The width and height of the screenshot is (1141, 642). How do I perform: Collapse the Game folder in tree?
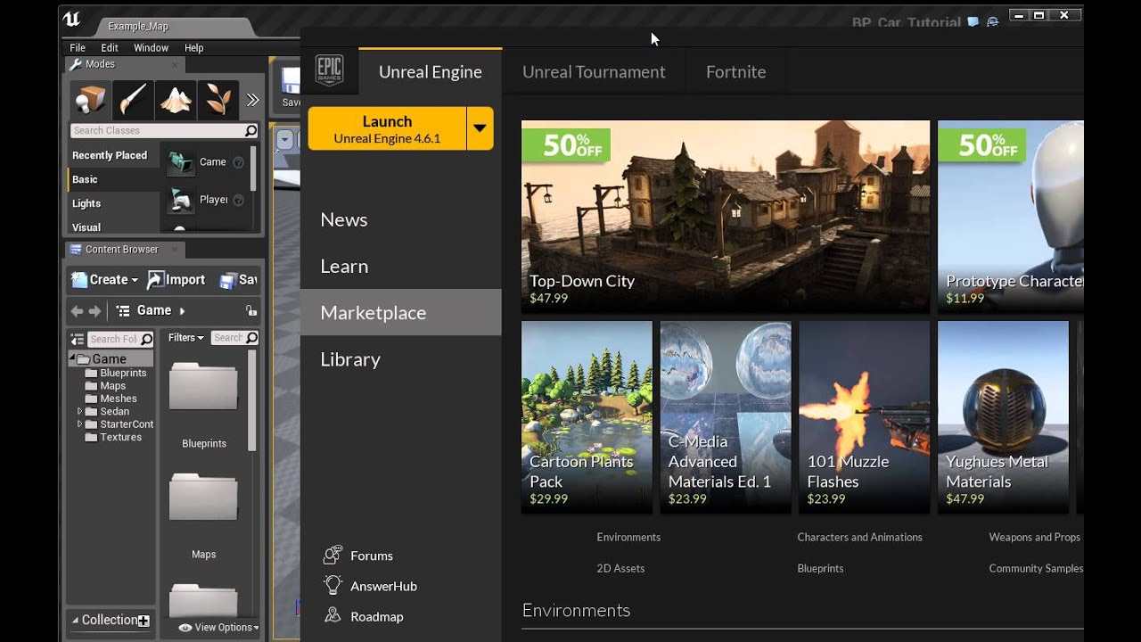[72, 358]
